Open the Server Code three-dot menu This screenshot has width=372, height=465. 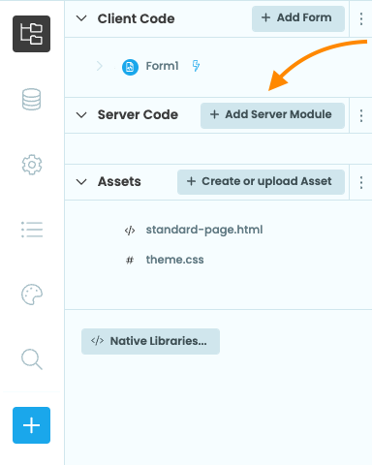361,115
